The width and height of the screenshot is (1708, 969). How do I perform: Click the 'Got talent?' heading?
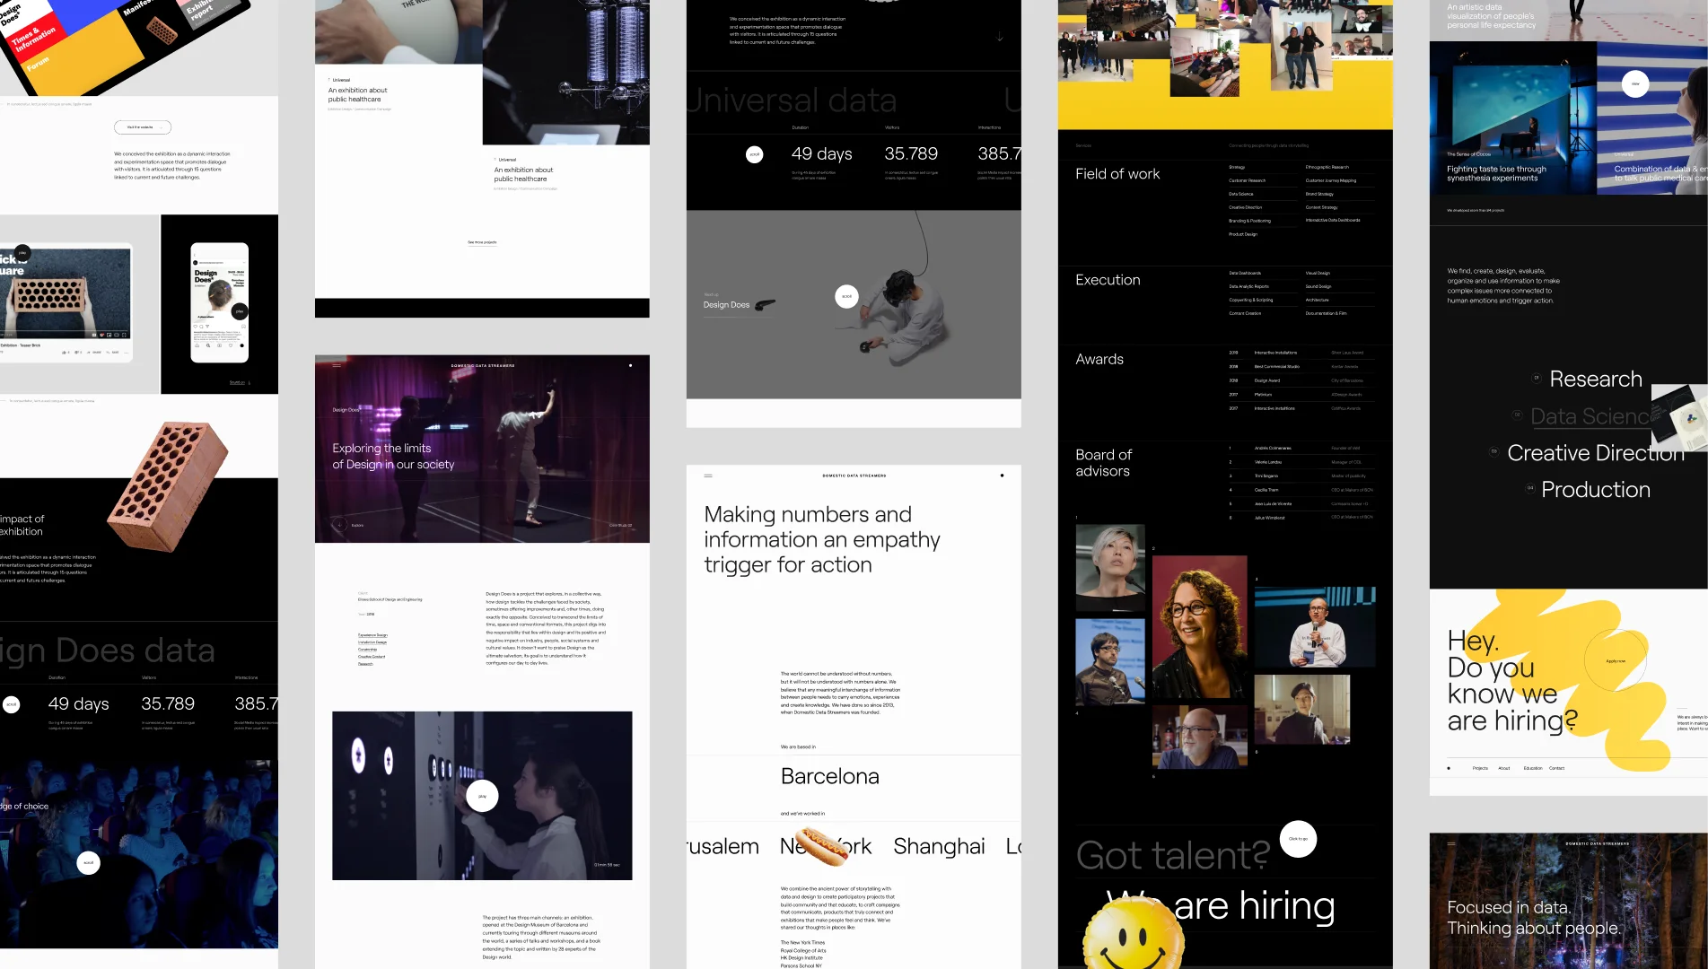coord(1173,856)
